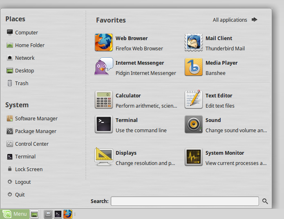
Task: Open Sound volume settings
Action: point(194,125)
